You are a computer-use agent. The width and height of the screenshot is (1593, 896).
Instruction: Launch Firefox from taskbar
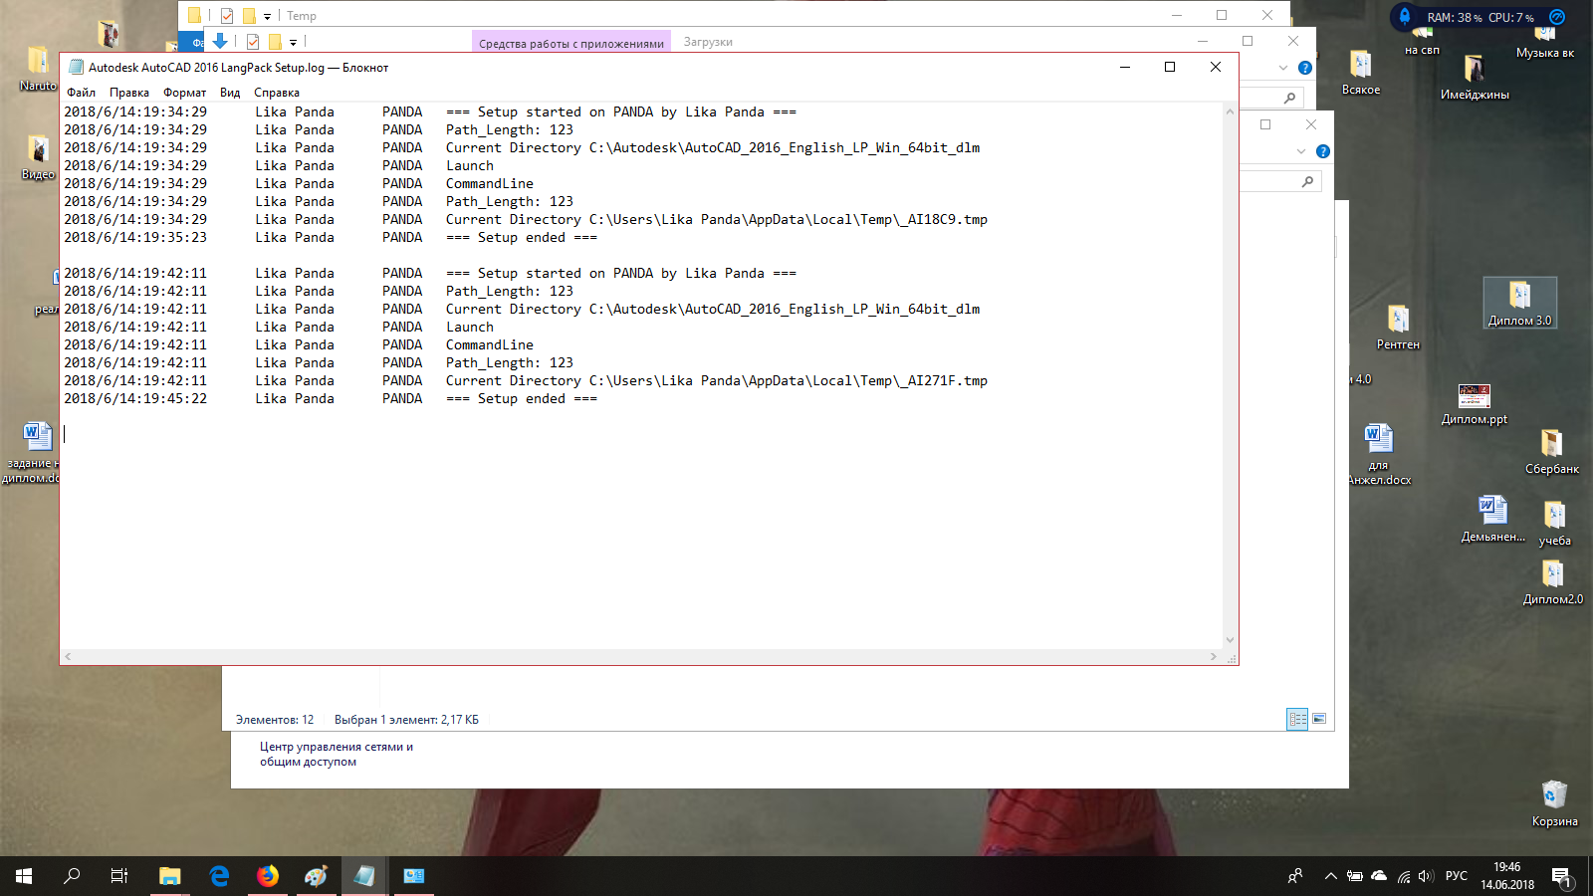(268, 876)
